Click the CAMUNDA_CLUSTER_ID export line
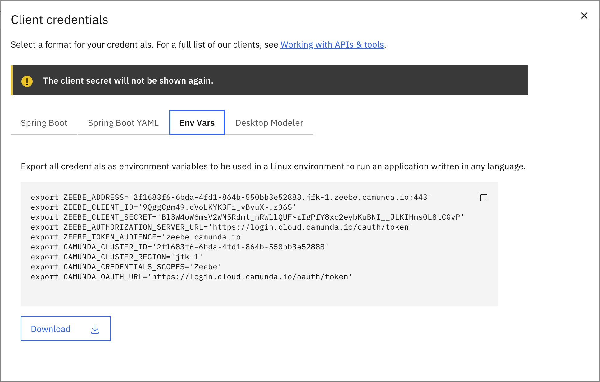 [180, 247]
